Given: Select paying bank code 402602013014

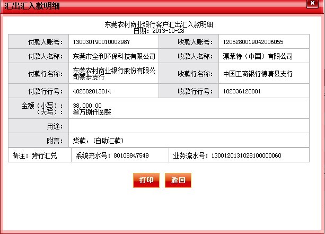Looking at the screenshot, I should click(x=92, y=91).
